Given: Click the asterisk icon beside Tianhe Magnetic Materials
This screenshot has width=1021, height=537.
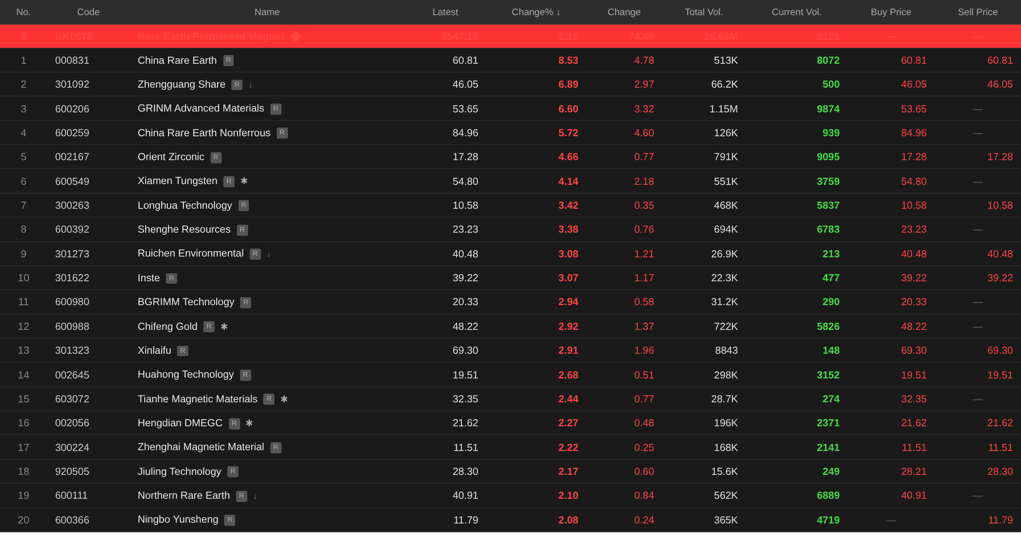Looking at the screenshot, I should coord(284,399).
